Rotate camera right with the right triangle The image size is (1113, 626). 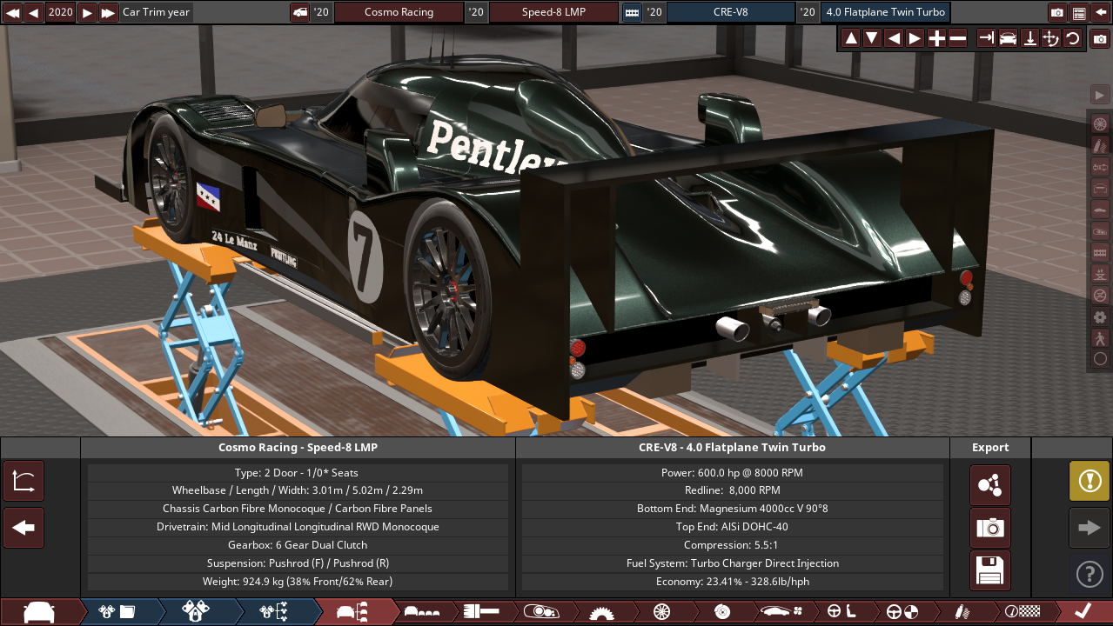pyautogui.click(x=915, y=38)
